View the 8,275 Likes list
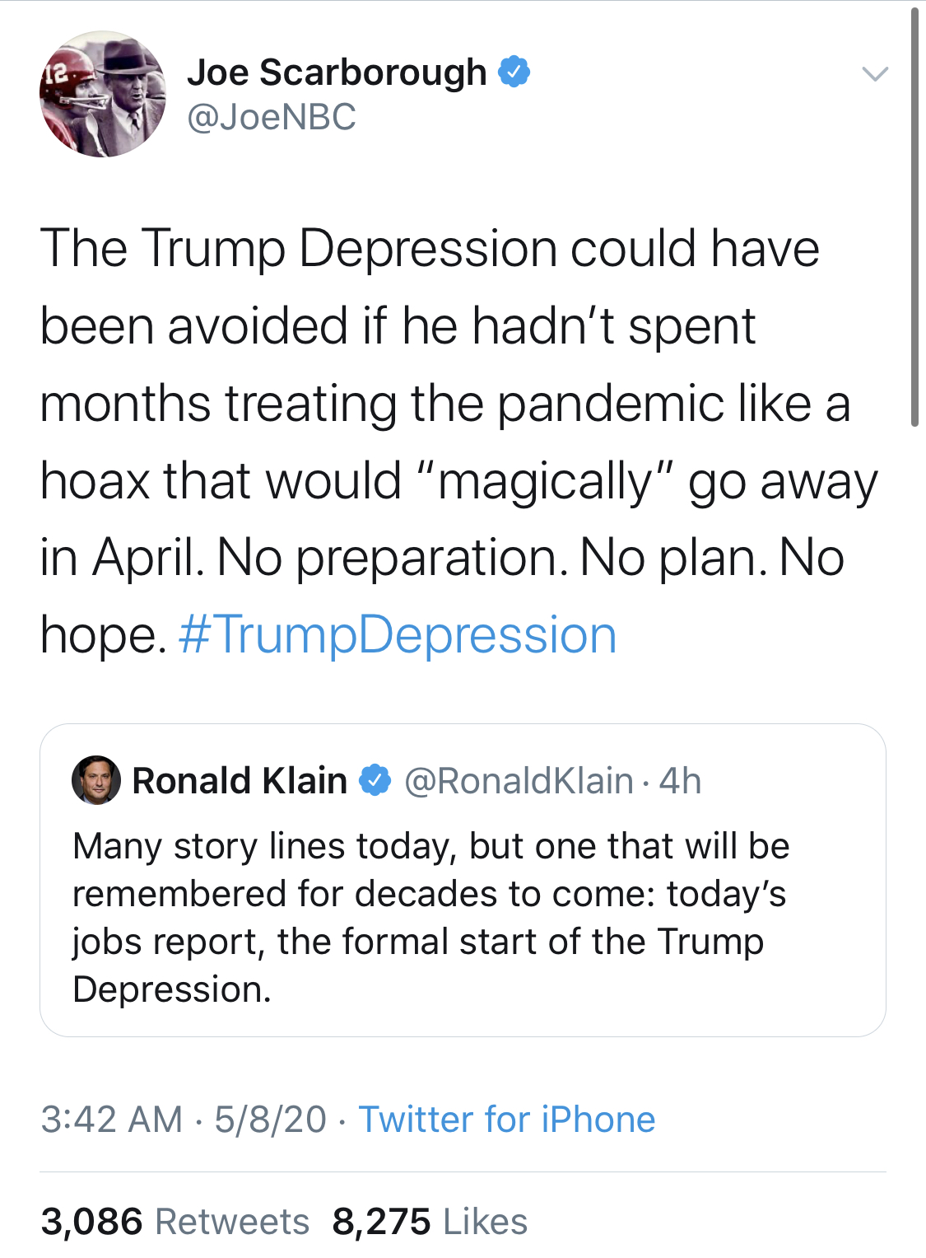 (430, 1222)
